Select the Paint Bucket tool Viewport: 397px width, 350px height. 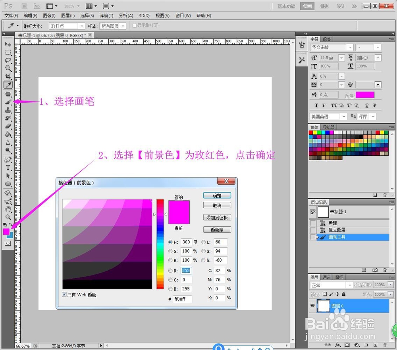click(x=8, y=134)
